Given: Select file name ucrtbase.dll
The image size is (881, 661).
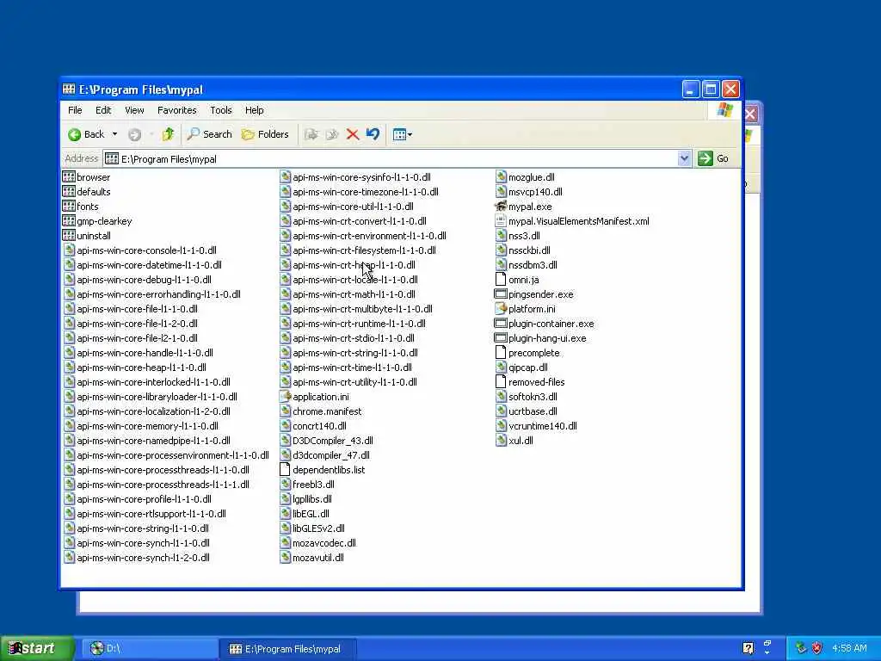Looking at the screenshot, I should tap(533, 411).
